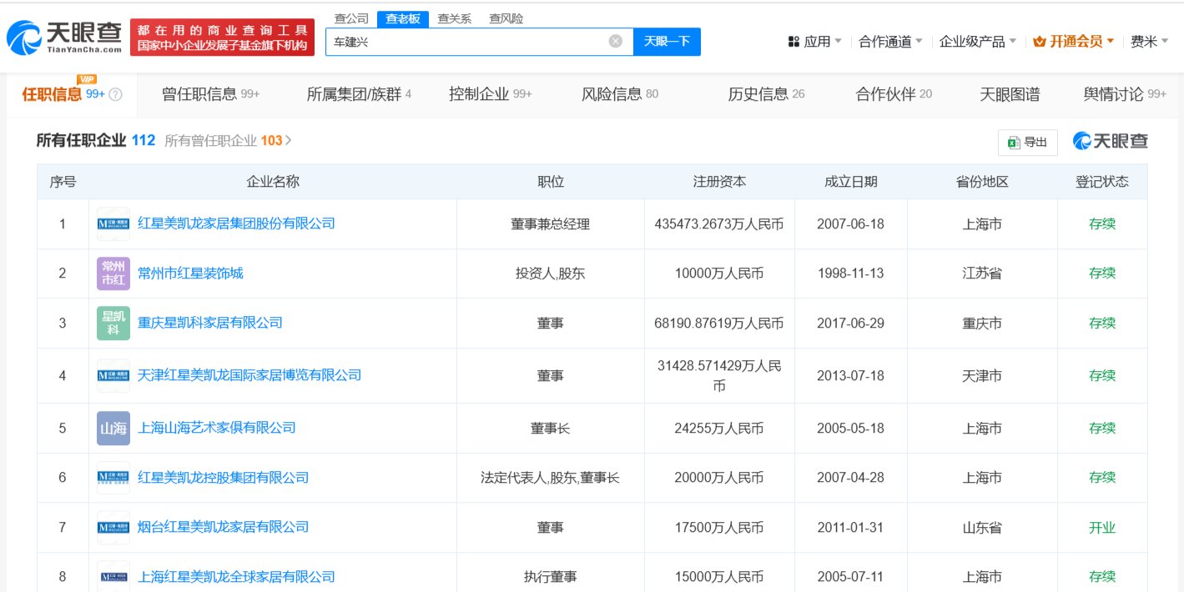
Task: Click the 注册资本 column header
Action: (719, 182)
